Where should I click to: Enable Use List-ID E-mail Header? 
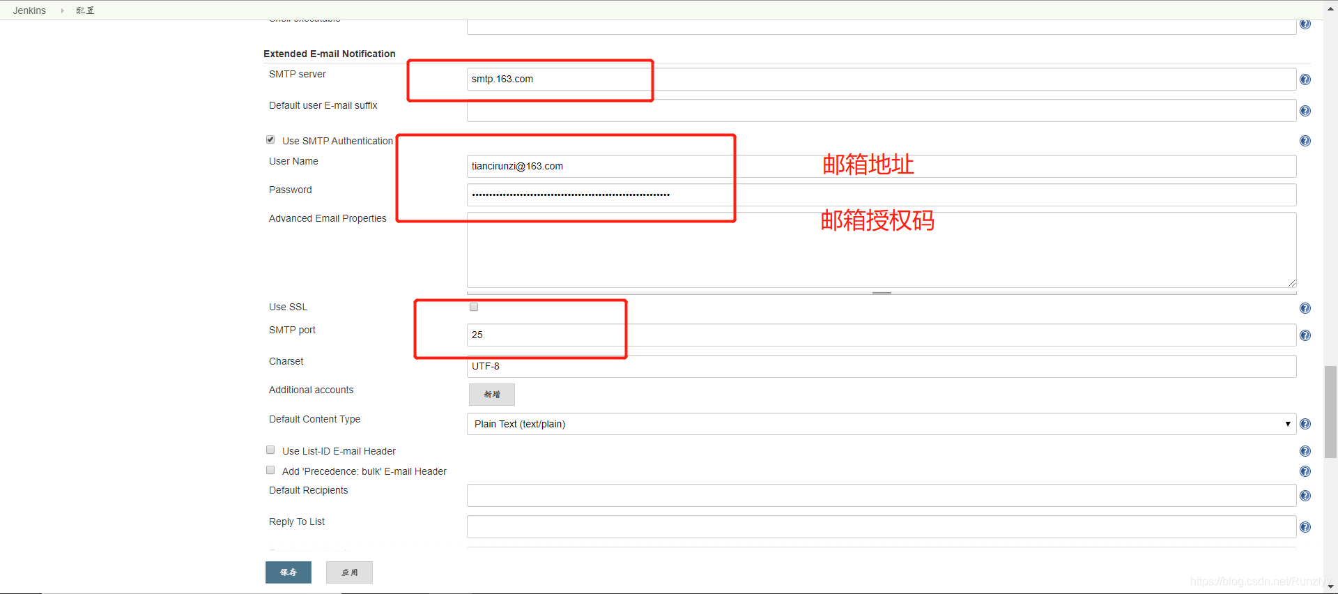click(270, 450)
